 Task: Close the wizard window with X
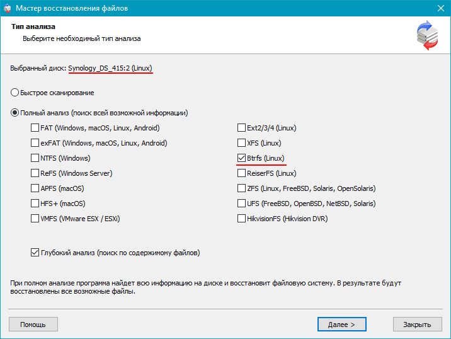441,8
